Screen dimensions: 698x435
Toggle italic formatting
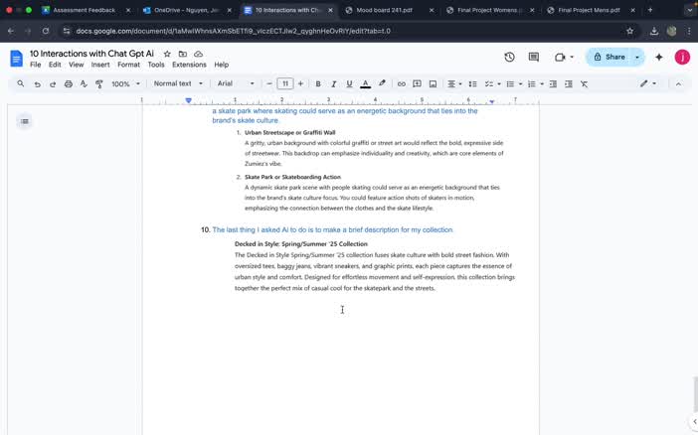333,83
